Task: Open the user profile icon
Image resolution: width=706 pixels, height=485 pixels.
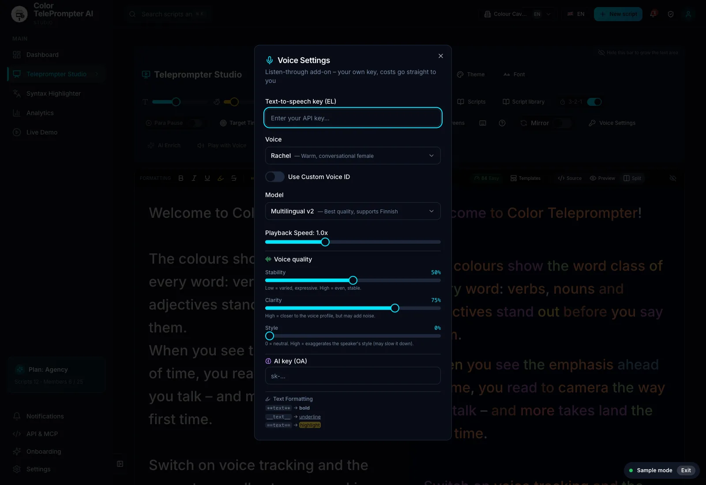Action: (688, 14)
